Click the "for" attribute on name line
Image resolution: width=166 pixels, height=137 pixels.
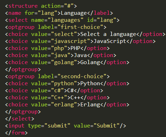tap(29, 13)
